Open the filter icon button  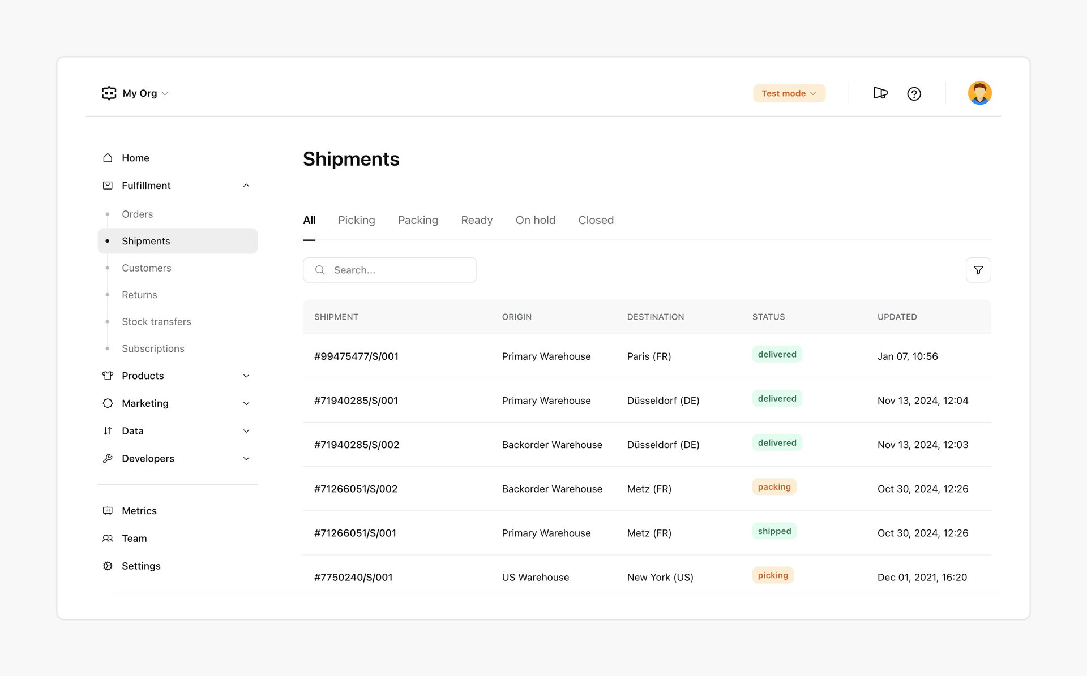pyautogui.click(x=978, y=270)
